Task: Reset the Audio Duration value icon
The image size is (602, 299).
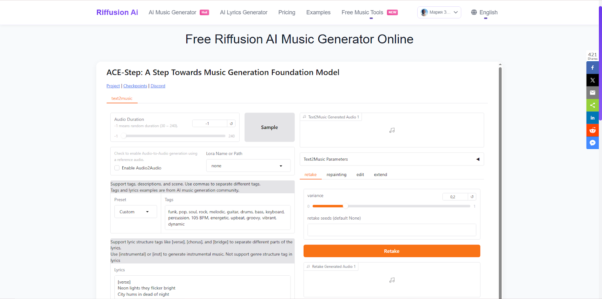Action: 231,124
